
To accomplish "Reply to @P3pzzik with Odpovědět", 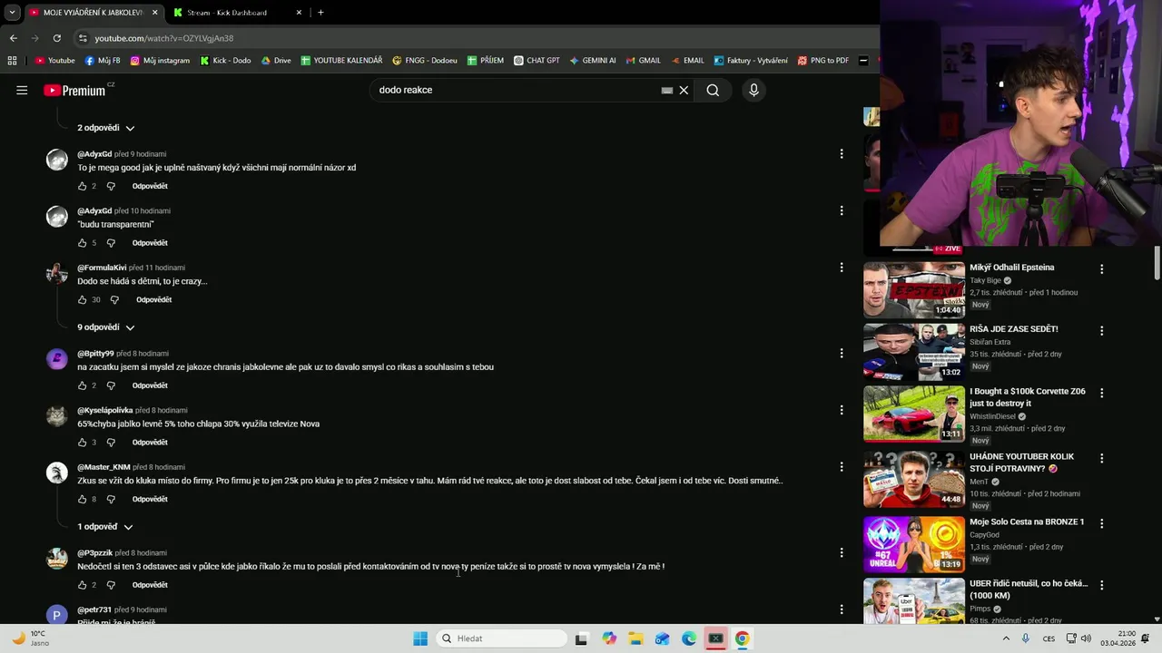I will [x=150, y=585].
